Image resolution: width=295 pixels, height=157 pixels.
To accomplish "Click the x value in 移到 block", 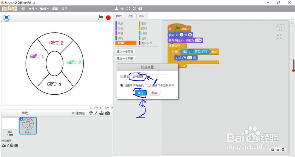I will click(x=181, y=35).
